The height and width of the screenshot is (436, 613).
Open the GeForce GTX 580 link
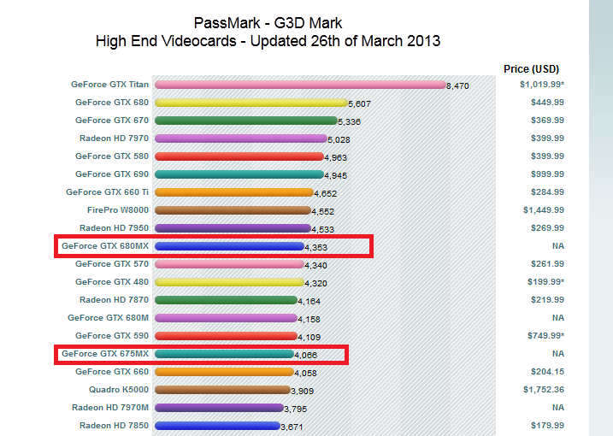click(112, 156)
